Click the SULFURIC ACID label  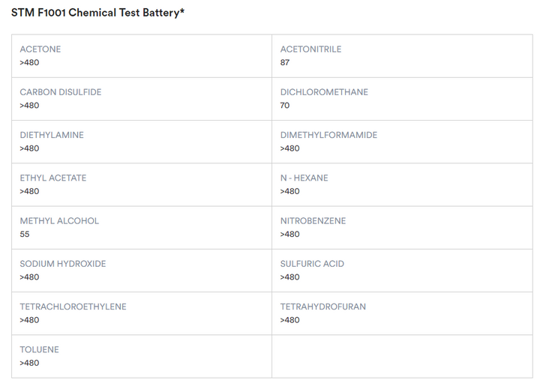point(310,264)
